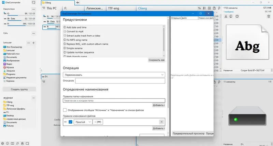Click the '1 выбрано' link
Viewport: 273px width, 146px height.
click(x=228, y=12)
